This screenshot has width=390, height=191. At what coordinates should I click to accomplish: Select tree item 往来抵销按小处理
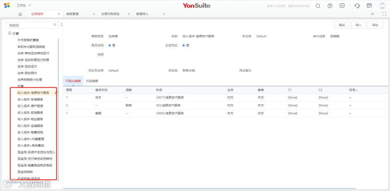click(x=30, y=80)
